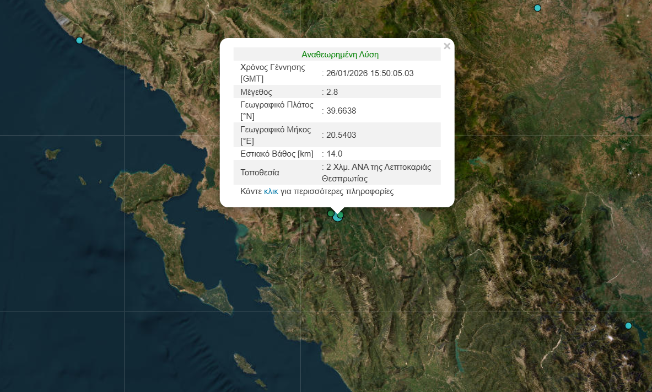This screenshot has height=392, width=652.
Task: Click the Μέγεθος row label
Action: [x=256, y=92]
